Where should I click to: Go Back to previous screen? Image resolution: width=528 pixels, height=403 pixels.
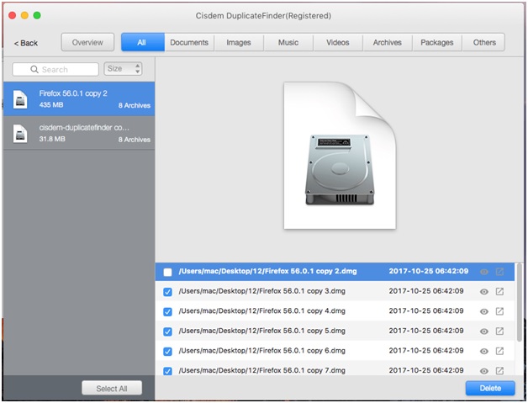(26, 43)
